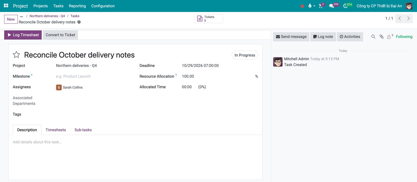Click Convert to Ticket button

click(60, 35)
